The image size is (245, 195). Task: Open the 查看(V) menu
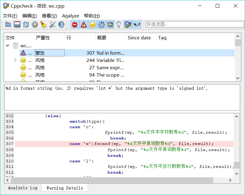(x=49, y=16)
